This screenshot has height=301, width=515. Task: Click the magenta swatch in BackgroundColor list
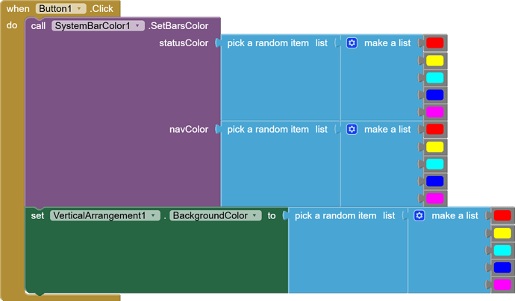[x=502, y=285]
